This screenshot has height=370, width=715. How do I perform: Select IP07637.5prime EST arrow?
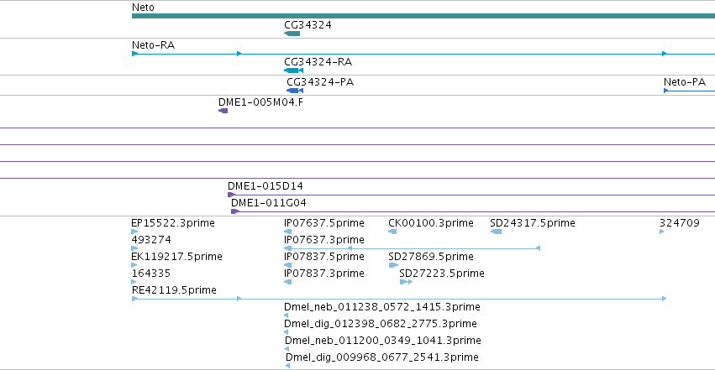tap(287, 232)
